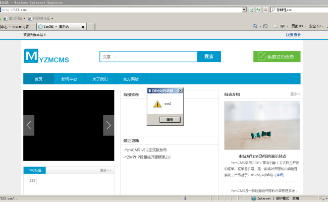The image size is (328, 202).
Task: Click the 特别推荐 section heading
Action: pyautogui.click(x=131, y=94)
